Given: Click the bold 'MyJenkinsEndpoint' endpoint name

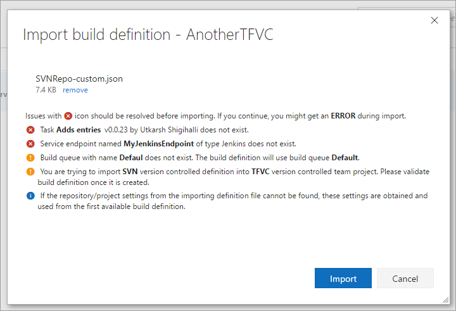Looking at the screenshot, I should tap(160, 144).
